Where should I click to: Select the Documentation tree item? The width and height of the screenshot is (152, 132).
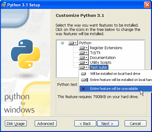point(103,58)
